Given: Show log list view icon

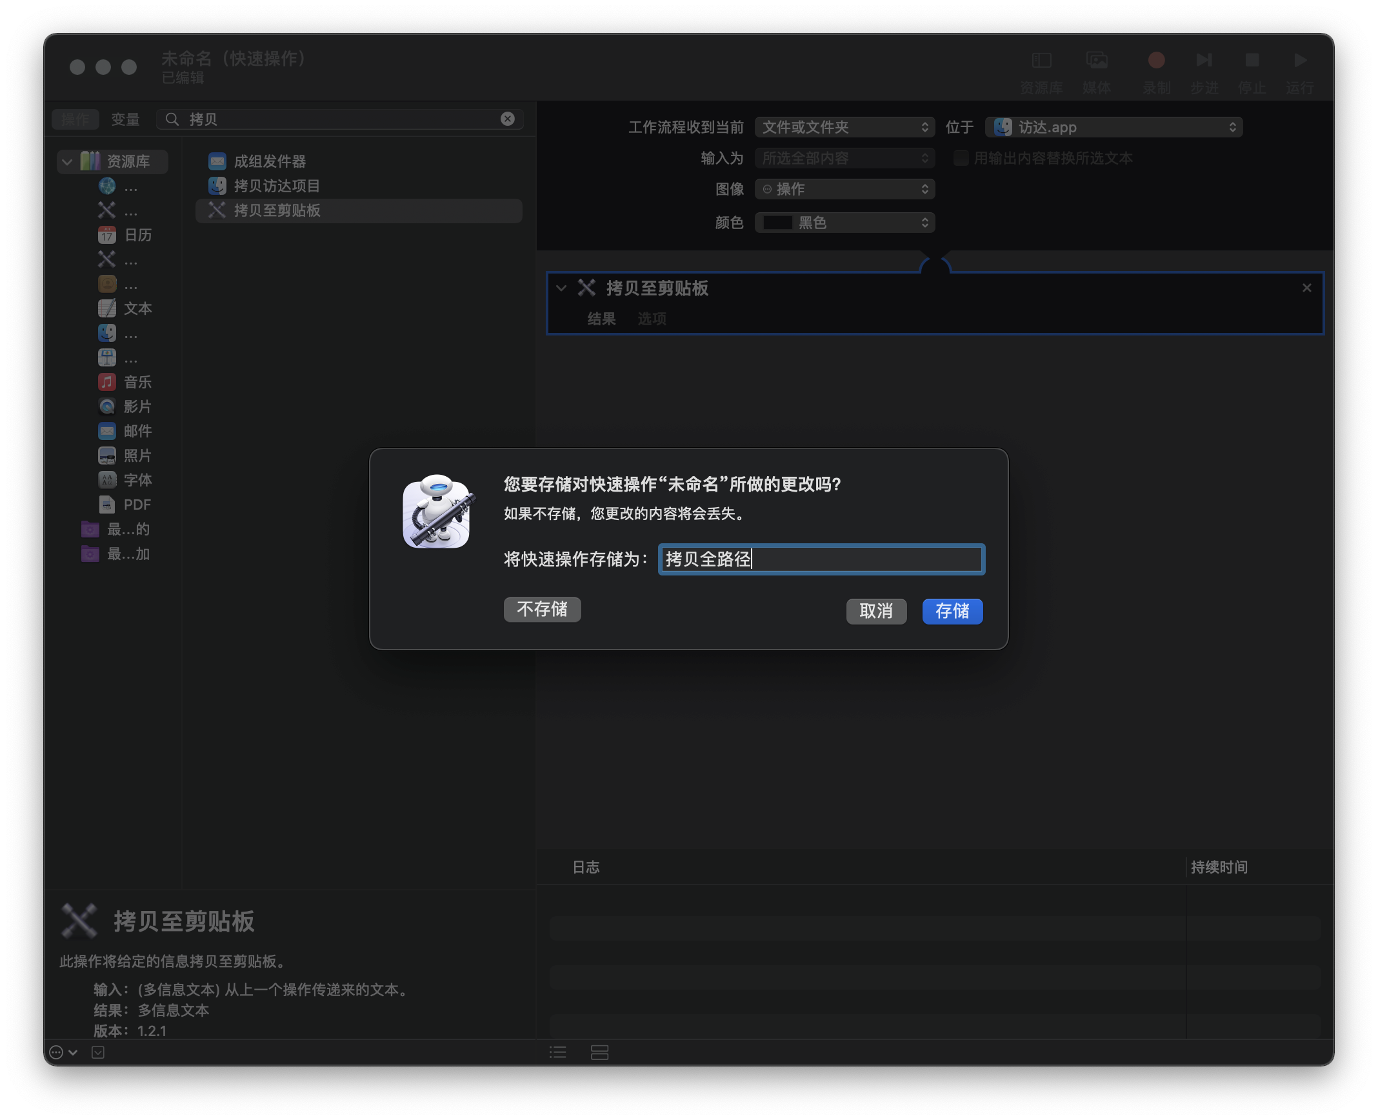Looking at the screenshot, I should 558,1052.
